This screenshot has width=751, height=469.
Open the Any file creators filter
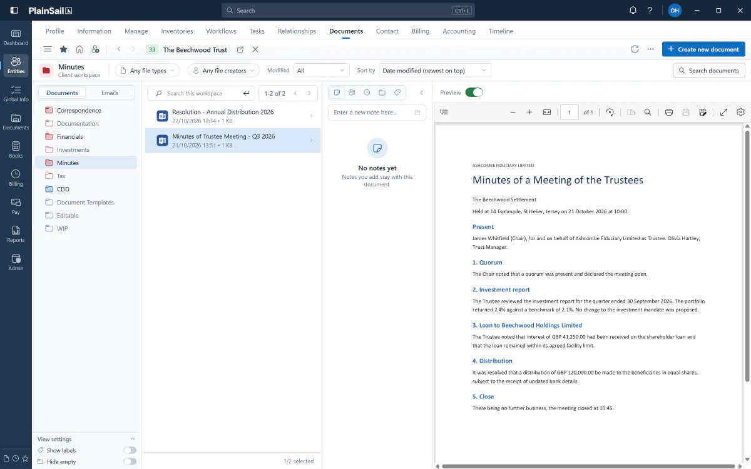(223, 71)
